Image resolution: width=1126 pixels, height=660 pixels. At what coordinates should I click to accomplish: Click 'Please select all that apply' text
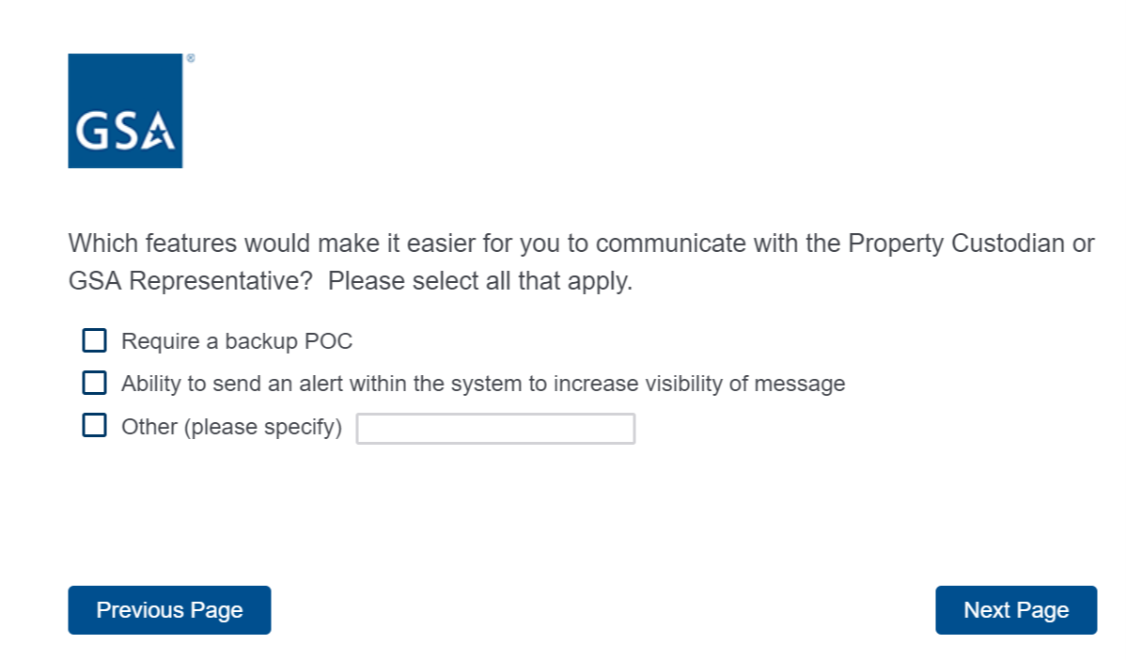tap(480, 281)
